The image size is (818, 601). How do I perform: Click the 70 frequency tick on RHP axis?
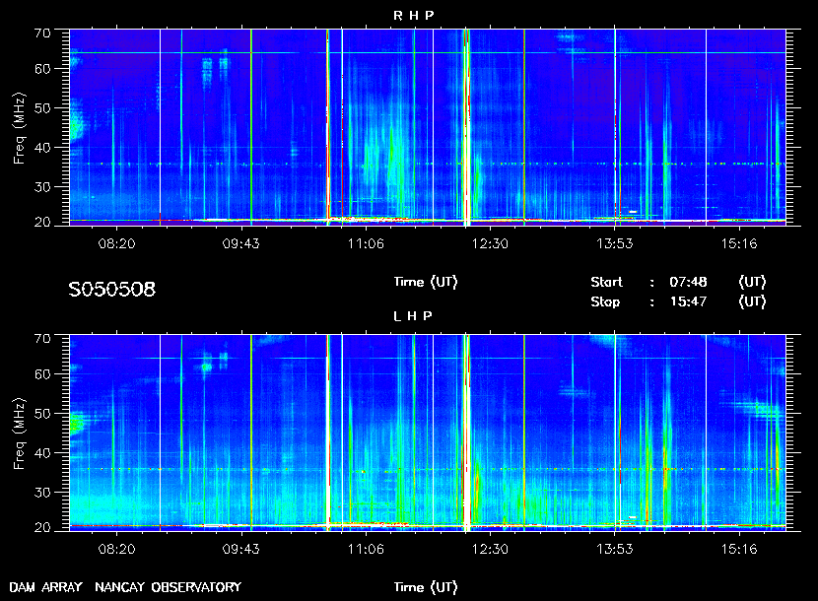click(42, 33)
